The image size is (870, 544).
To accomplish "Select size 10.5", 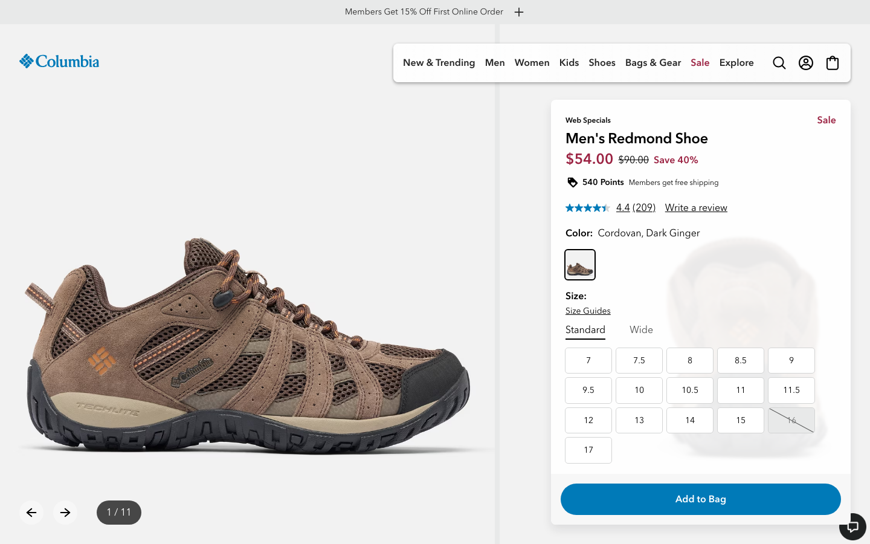I will pyautogui.click(x=690, y=390).
